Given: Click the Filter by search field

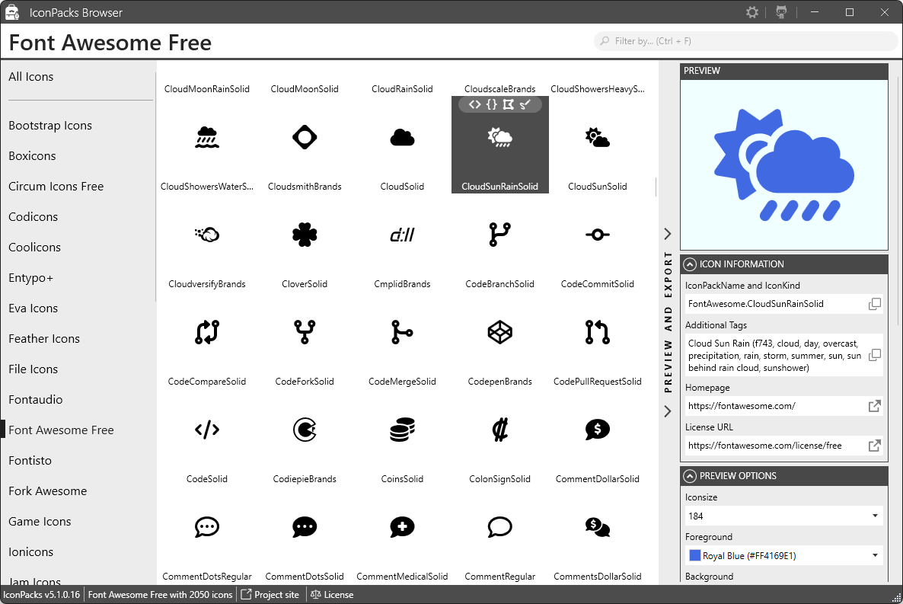Looking at the screenshot, I should pyautogui.click(x=745, y=41).
